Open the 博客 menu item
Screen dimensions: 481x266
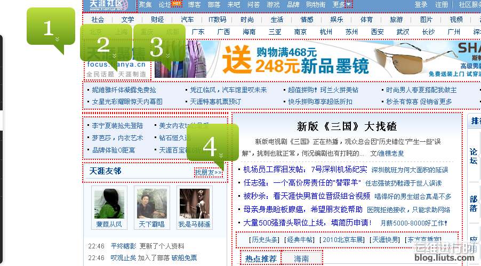pos(195,5)
